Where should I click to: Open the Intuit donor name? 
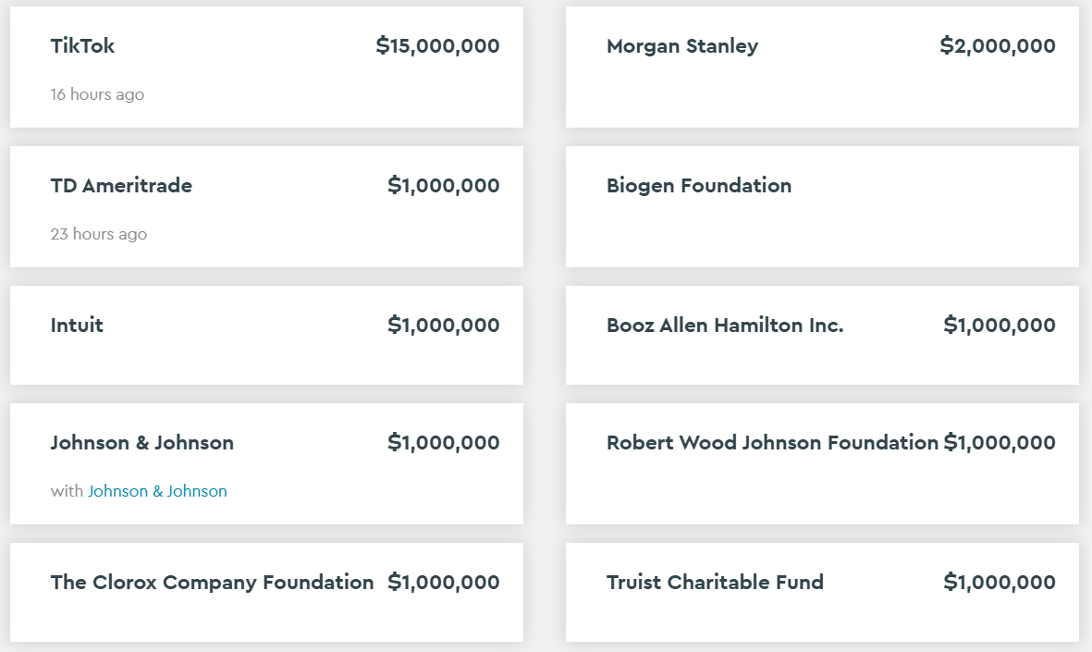point(77,326)
